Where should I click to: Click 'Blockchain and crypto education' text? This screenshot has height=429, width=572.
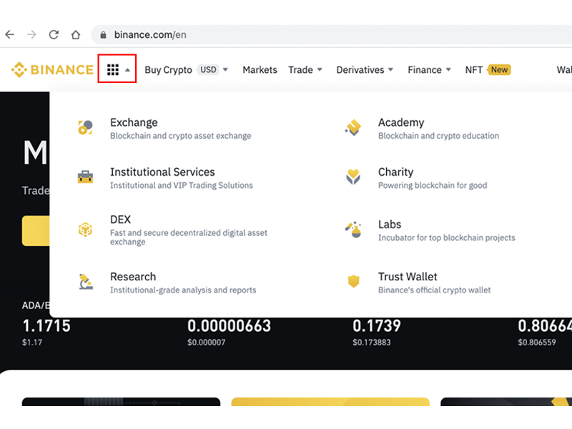click(x=438, y=136)
